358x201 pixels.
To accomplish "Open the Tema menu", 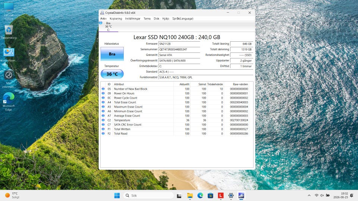I will (147, 19).
